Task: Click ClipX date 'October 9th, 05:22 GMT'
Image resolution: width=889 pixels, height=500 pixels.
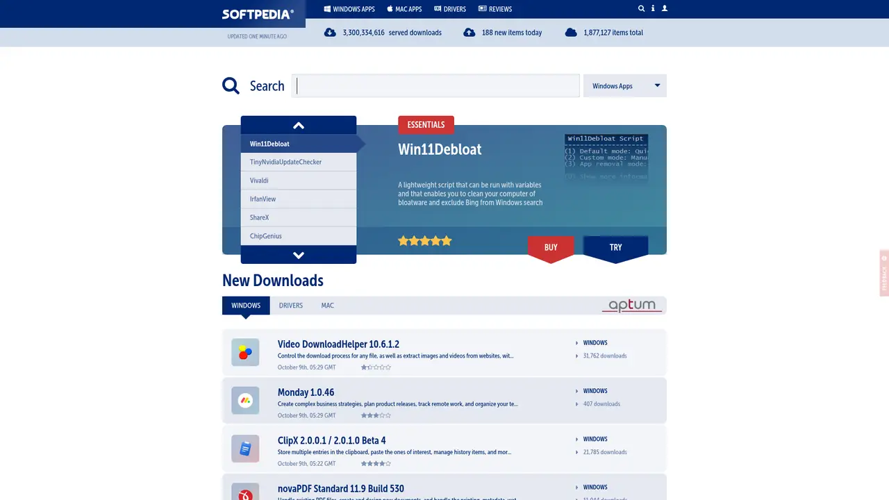Action: [306, 463]
